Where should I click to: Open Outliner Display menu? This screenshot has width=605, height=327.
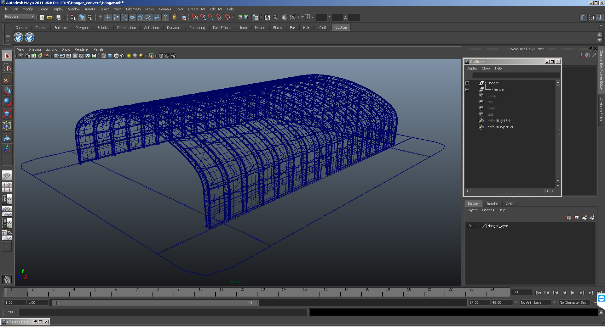[472, 68]
